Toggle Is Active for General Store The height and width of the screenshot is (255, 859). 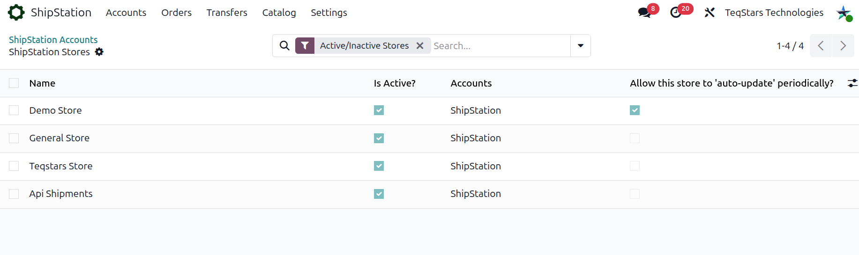point(379,138)
